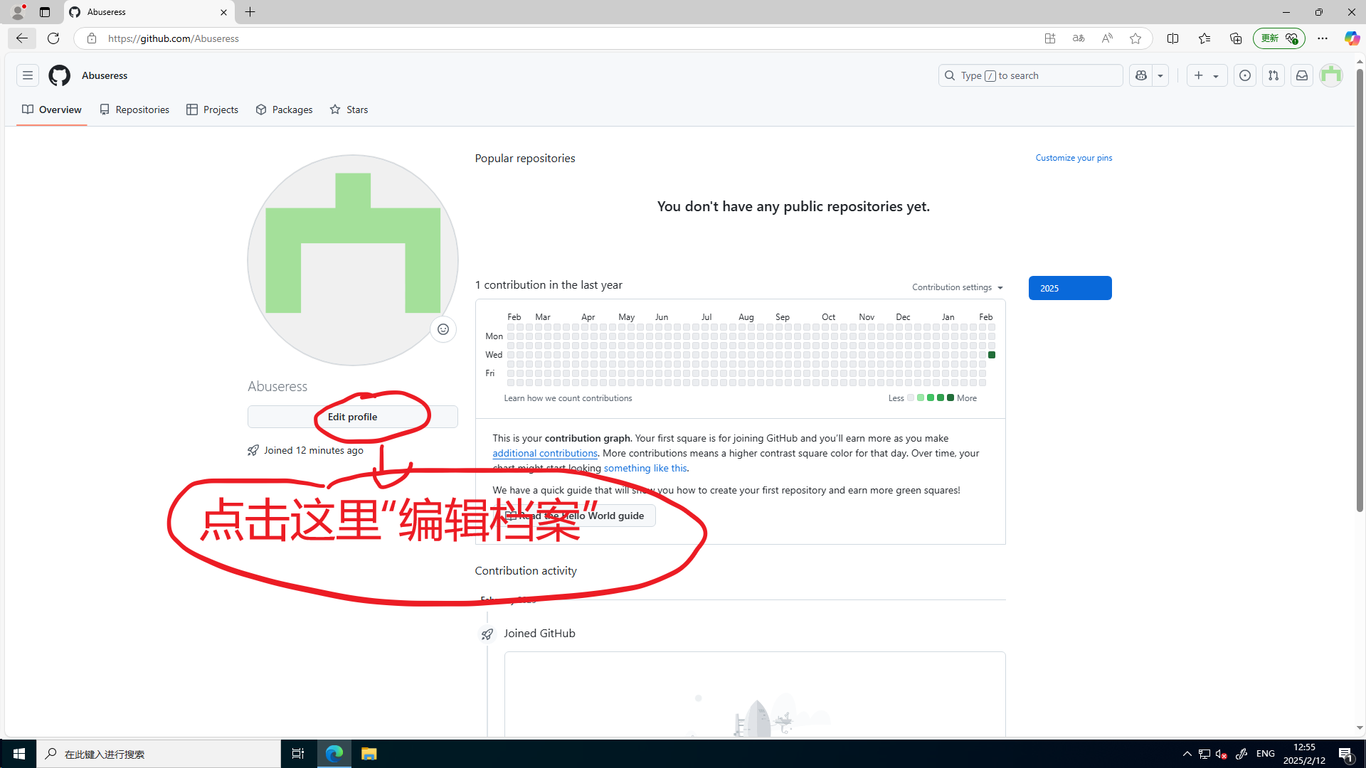Image resolution: width=1366 pixels, height=768 pixels.
Task: Click the something like this example link
Action: coord(645,468)
